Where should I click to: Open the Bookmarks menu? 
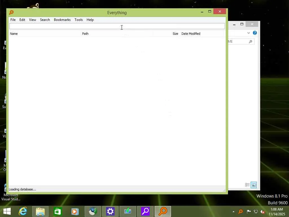(62, 20)
